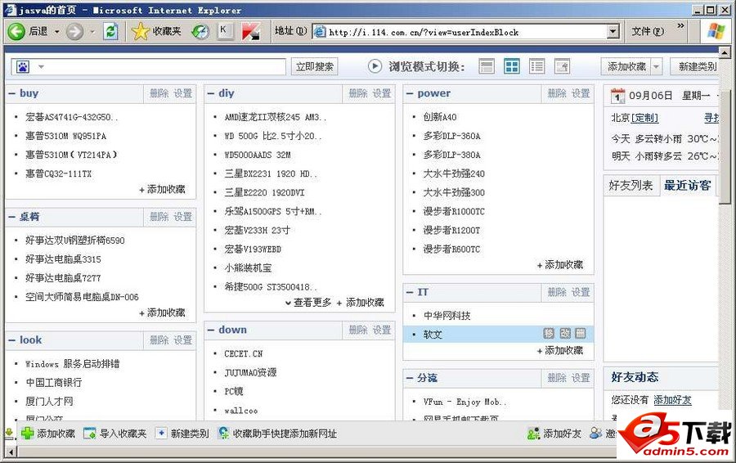This screenshot has width=736, height=463.
Task: Click the move icon on the 软文 row
Action: 549,334
